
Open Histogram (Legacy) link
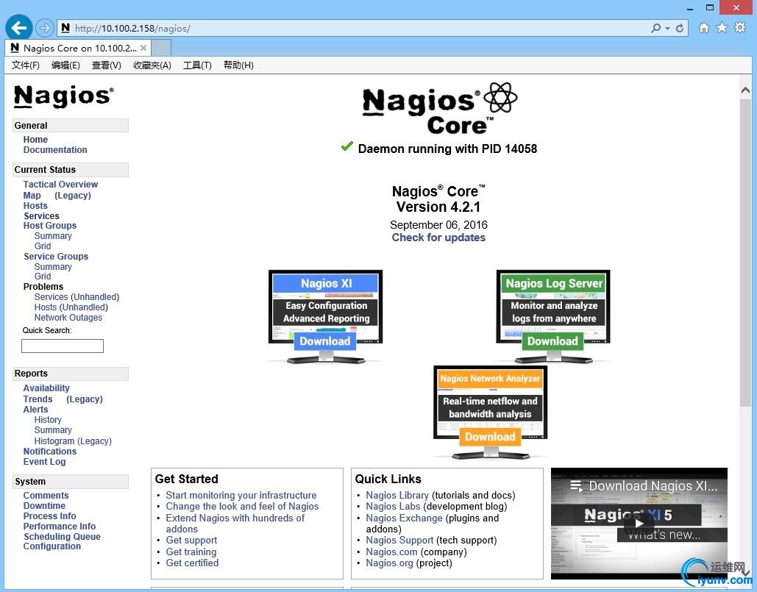73,441
